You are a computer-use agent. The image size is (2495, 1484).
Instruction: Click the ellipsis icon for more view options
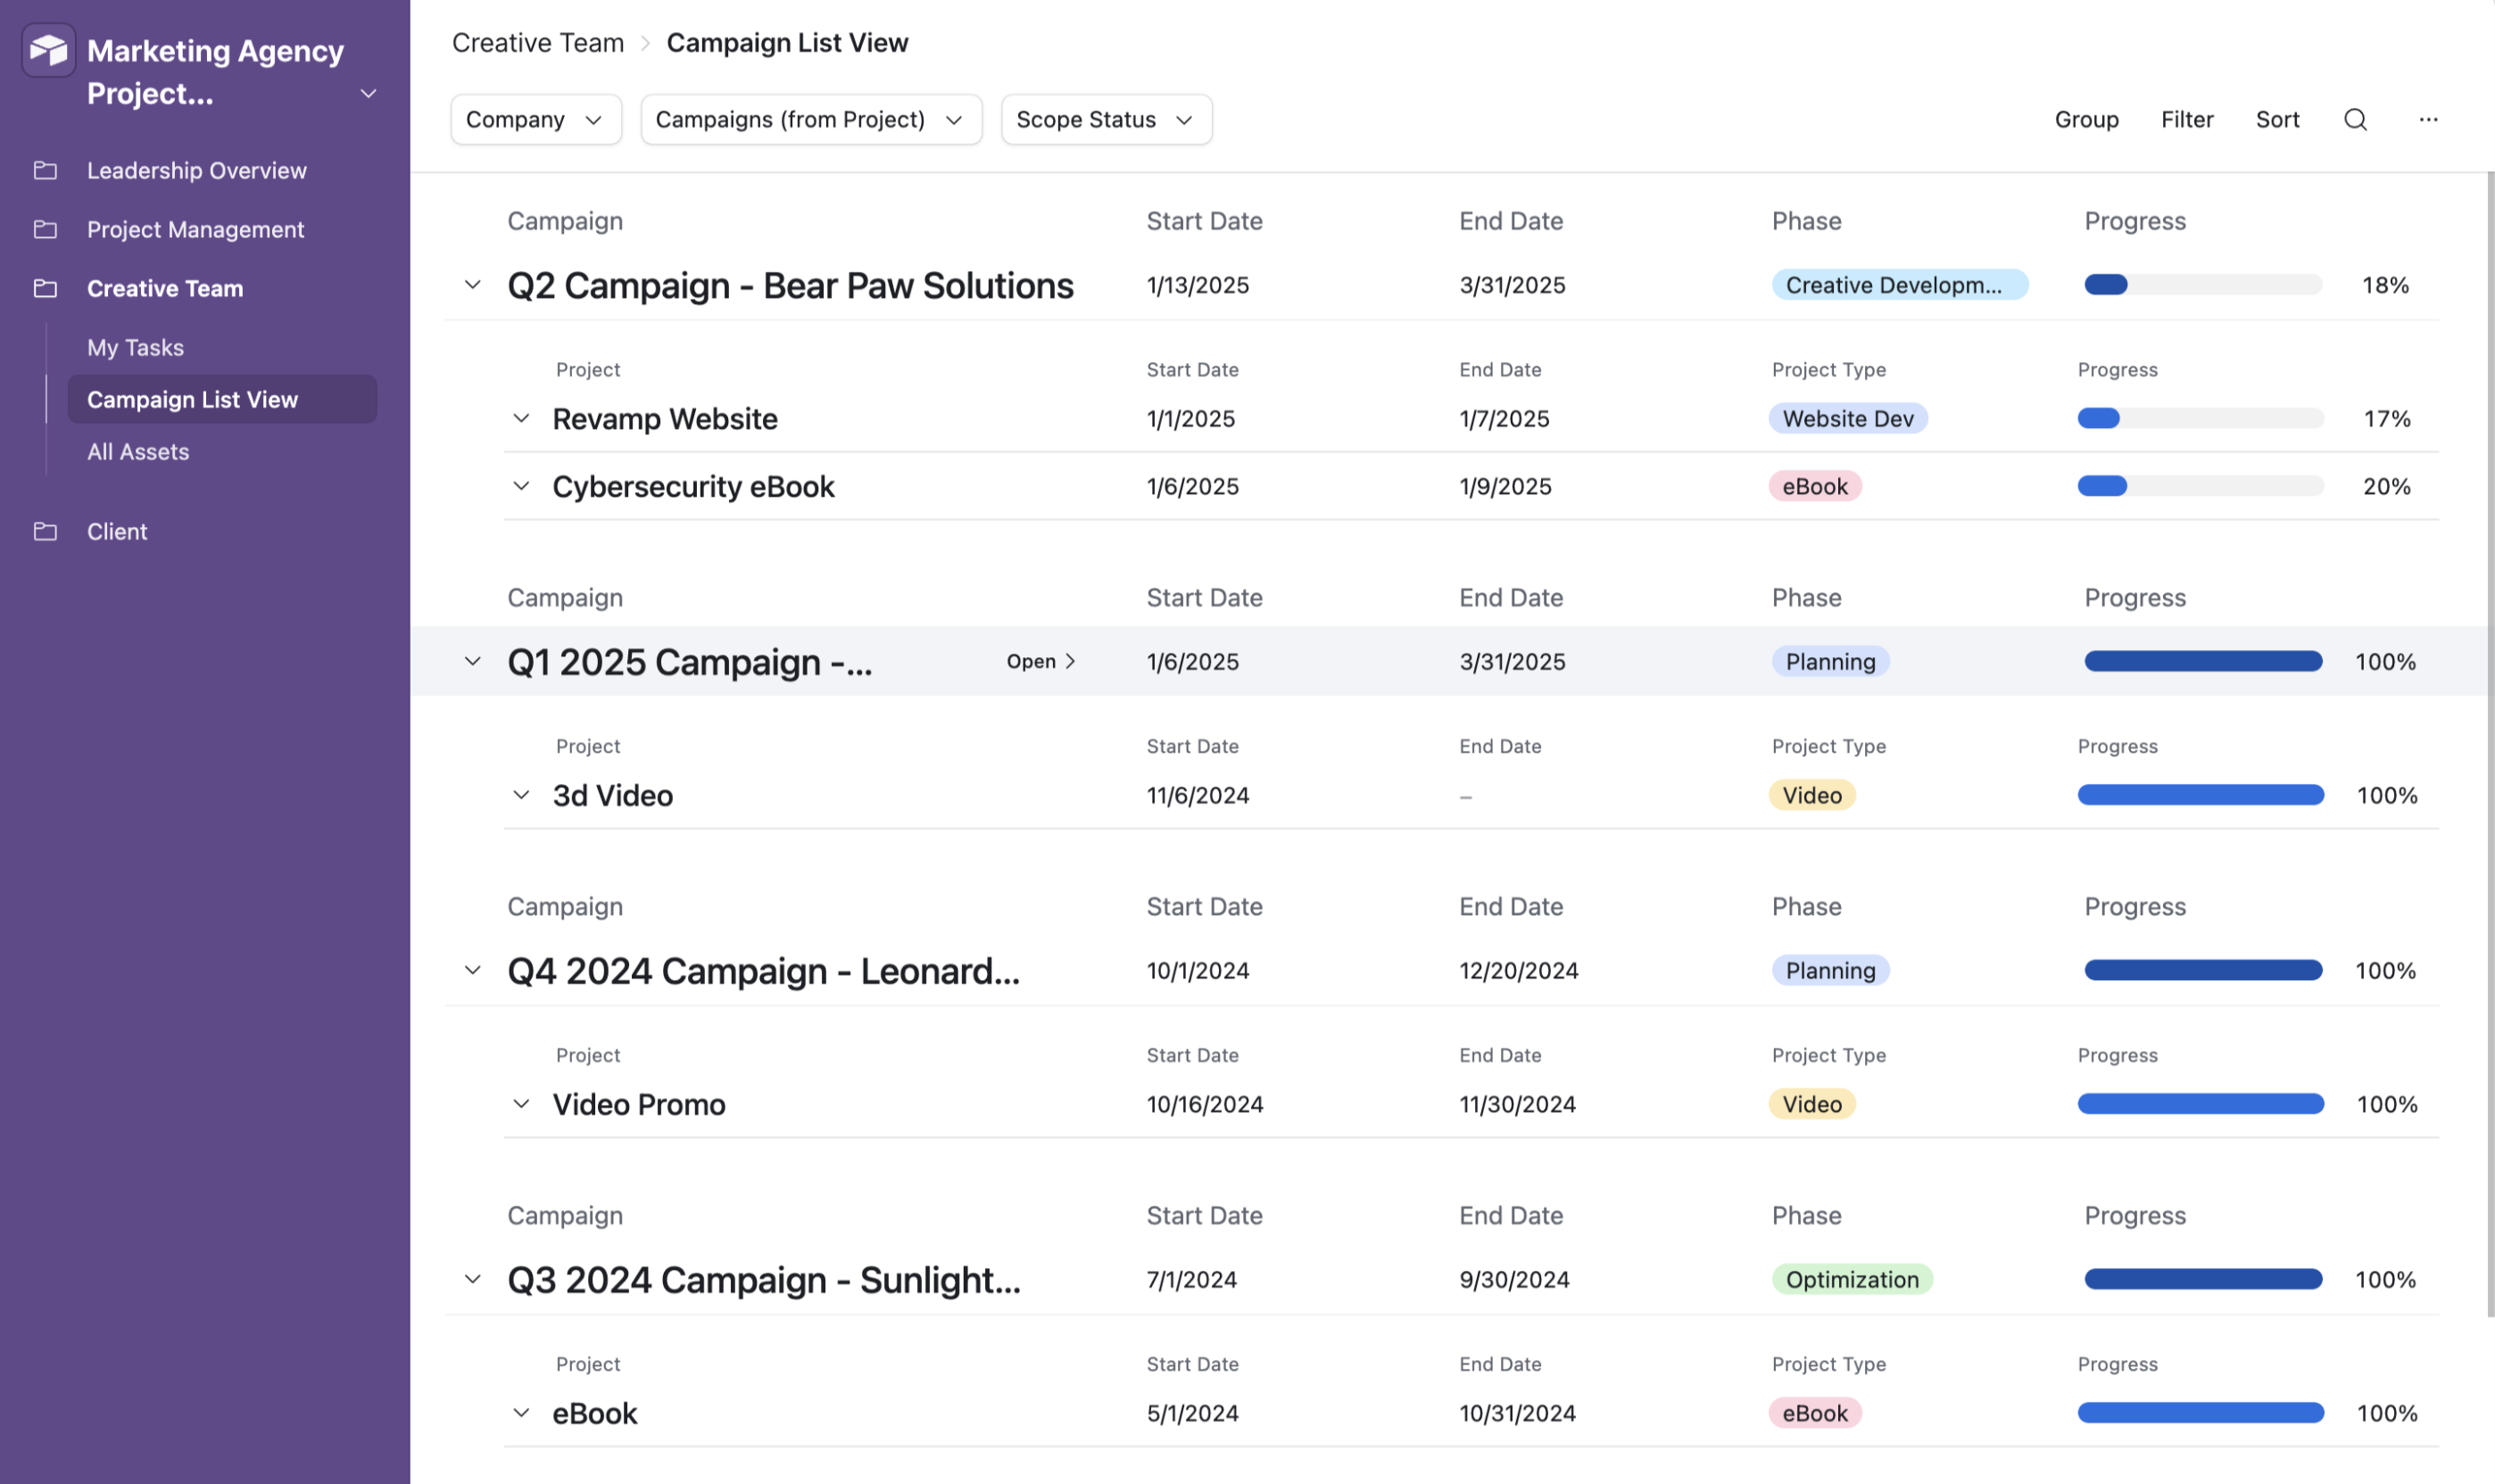2429,119
